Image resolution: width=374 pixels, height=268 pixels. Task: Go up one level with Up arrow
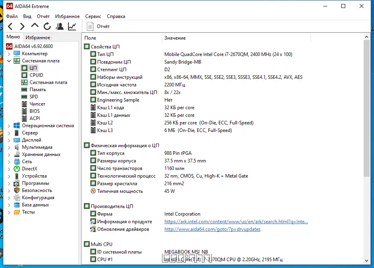tap(34, 26)
